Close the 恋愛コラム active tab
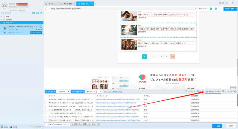Screen dimensions: 238x129 coord(92,4)
